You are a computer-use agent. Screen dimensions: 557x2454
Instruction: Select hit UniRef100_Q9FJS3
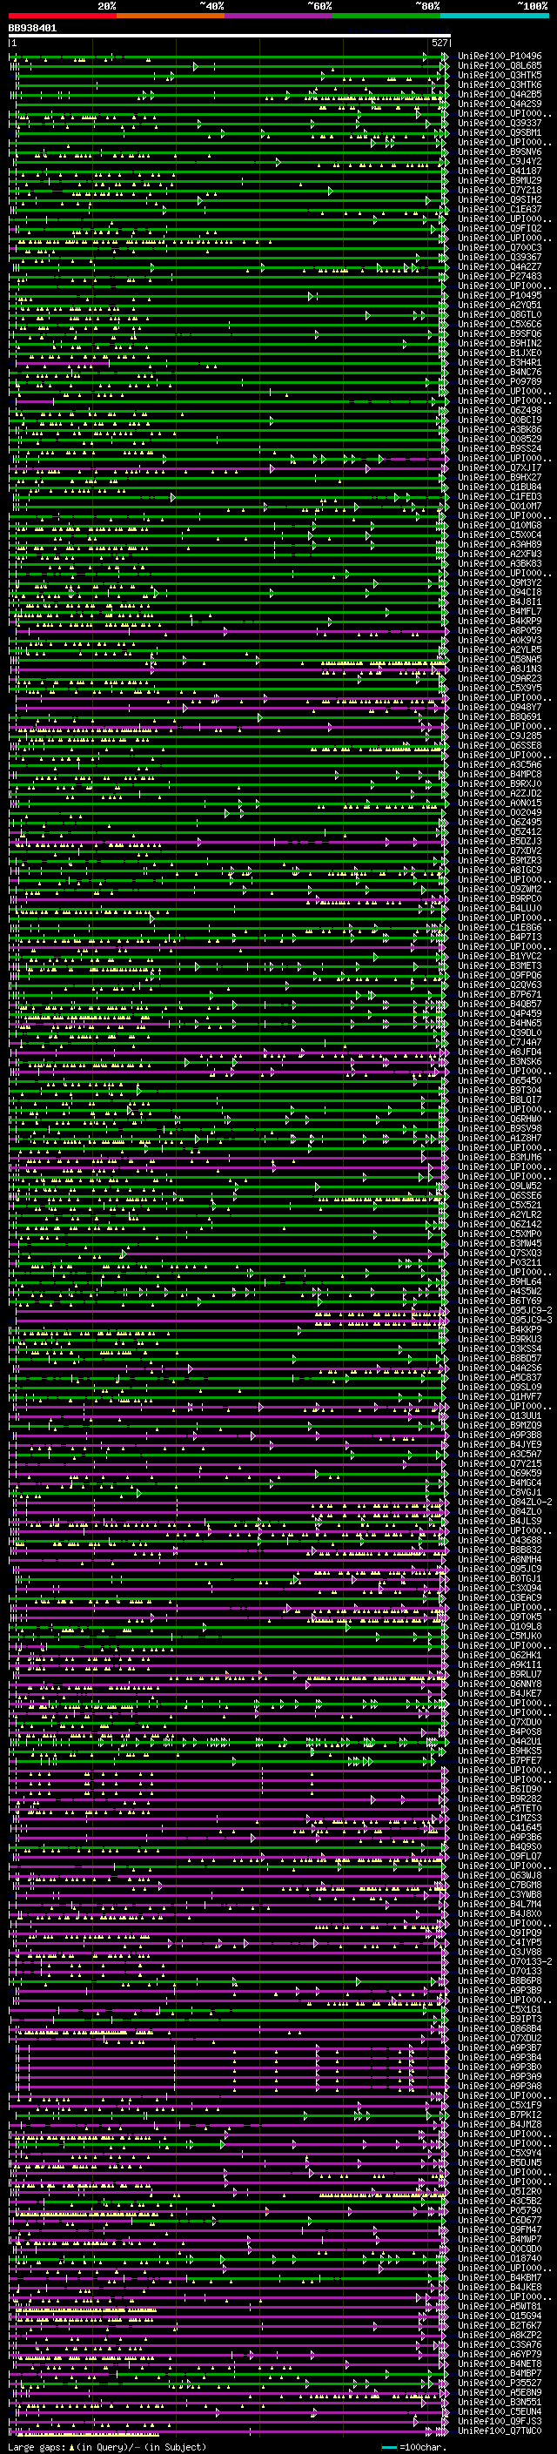click(x=500, y=2421)
